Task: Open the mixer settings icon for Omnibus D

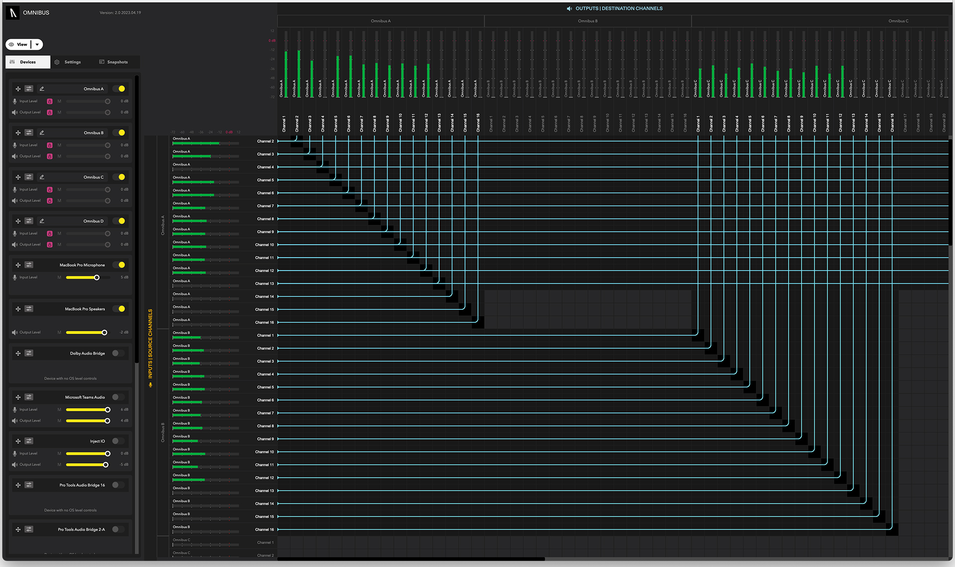Action: 29,221
